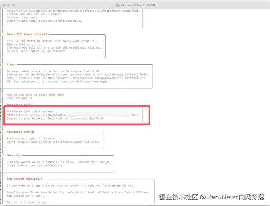Open the https://docs.openclaw.ai/security link
The width and height of the screenshot is (270, 206).
(x=35, y=165)
